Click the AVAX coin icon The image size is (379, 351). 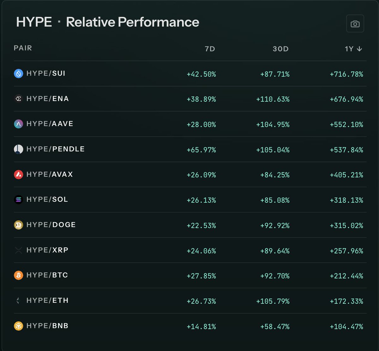pyautogui.click(x=19, y=174)
